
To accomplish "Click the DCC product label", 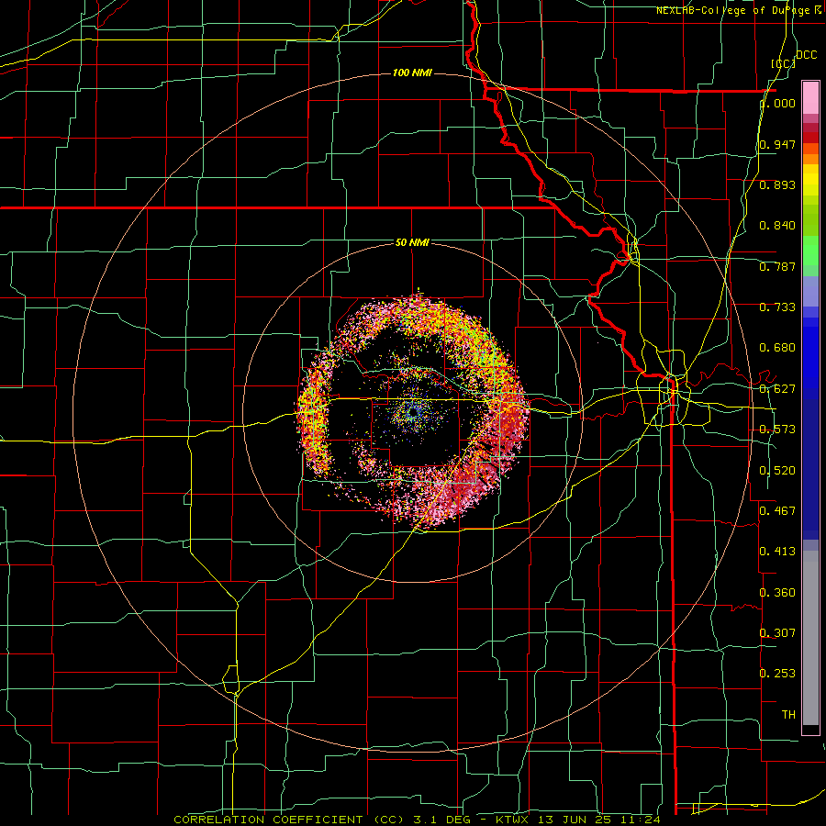I will [806, 55].
